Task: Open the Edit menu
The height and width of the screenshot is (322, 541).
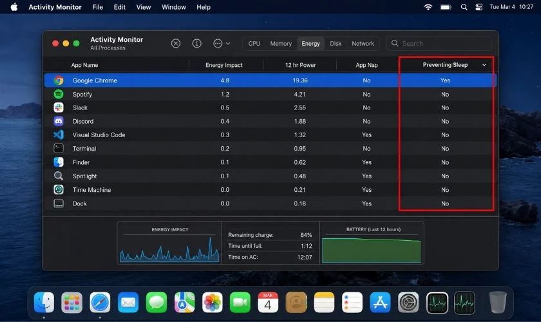Action: [119, 7]
